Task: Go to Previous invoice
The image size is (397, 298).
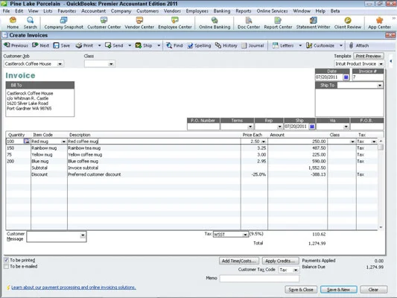Action: coord(16,45)
